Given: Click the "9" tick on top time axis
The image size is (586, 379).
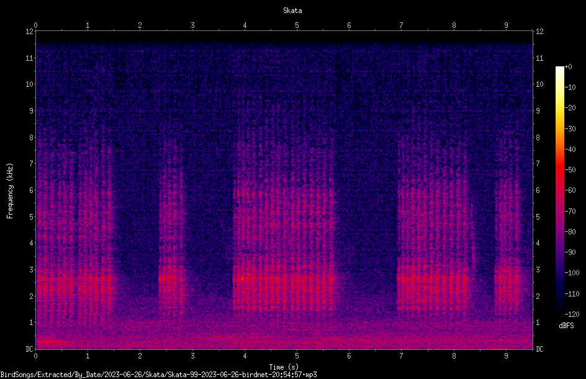Looking at the screenshot, I should [x=506, y=25].
